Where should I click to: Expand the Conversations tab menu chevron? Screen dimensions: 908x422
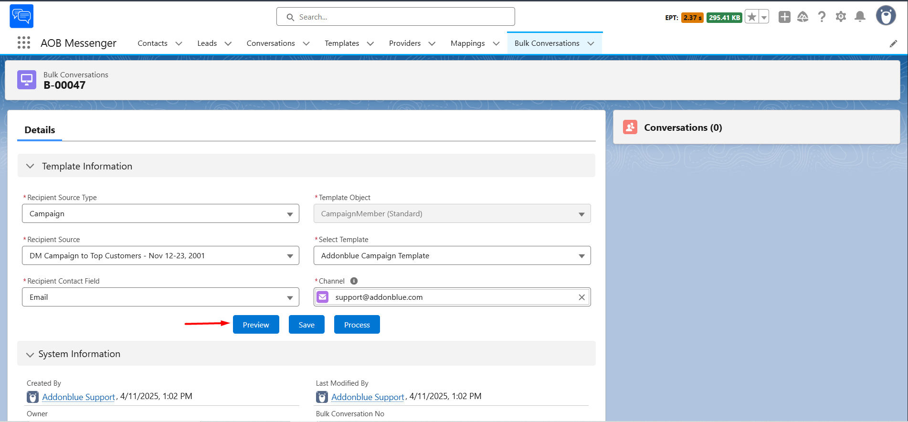(x=306, y=43)
